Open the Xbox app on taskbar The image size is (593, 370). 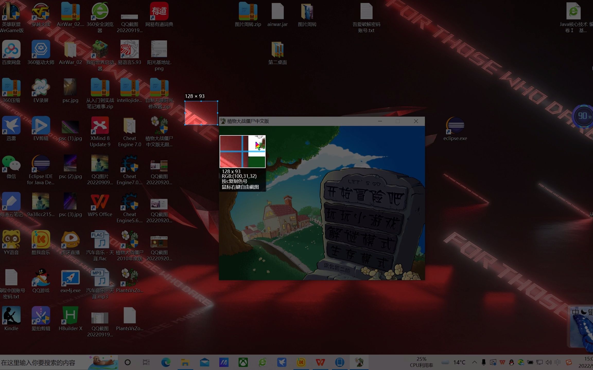pos(243,363)
